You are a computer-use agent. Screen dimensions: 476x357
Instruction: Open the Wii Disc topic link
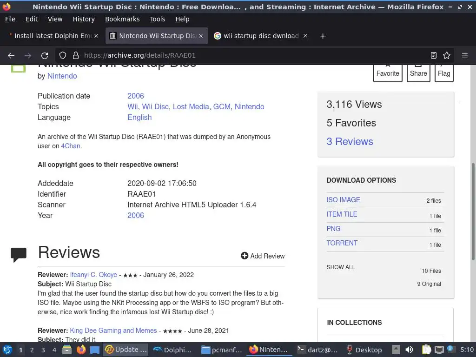pyautogui.click(x=155, y=106)
